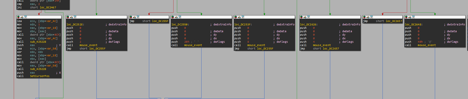Follow the SetCursorPos call reference
This screenshot has width=468, height=99.
pyautogui.click(x=40, y=76)
